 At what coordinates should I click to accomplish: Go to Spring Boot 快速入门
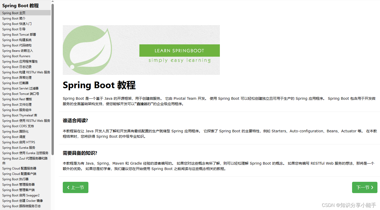click(17, 24)
